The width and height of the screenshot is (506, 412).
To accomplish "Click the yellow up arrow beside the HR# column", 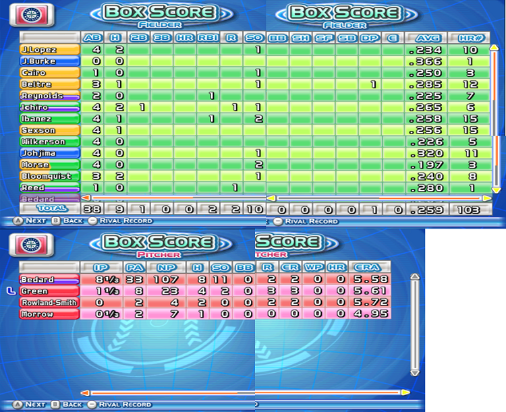I will click(494, 48).
